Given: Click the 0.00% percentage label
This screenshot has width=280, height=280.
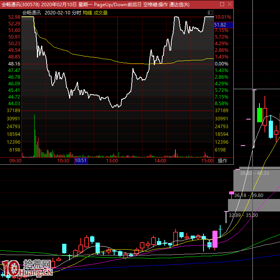Looking at the screenshot, I should click(x=222, y=64).
